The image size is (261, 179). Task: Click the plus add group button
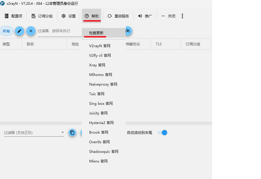(x=31, y=31)
